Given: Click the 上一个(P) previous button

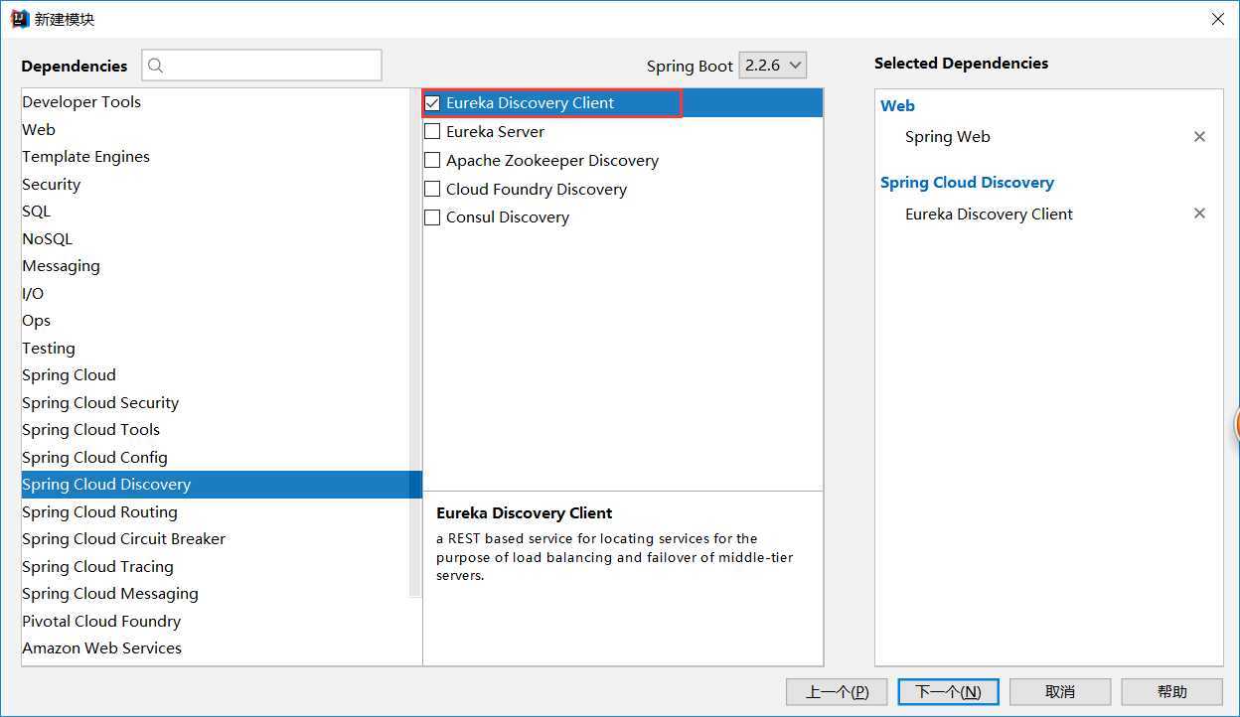Looking at the screenshot, I should click(837, 691).
